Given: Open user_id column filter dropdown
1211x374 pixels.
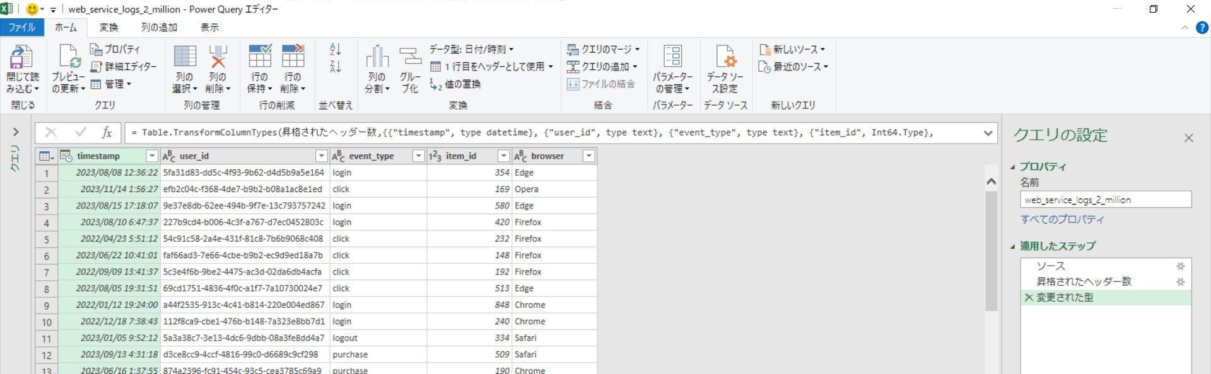Looking at the screenshot, I should pyautogui.click(x=321, y=156).
